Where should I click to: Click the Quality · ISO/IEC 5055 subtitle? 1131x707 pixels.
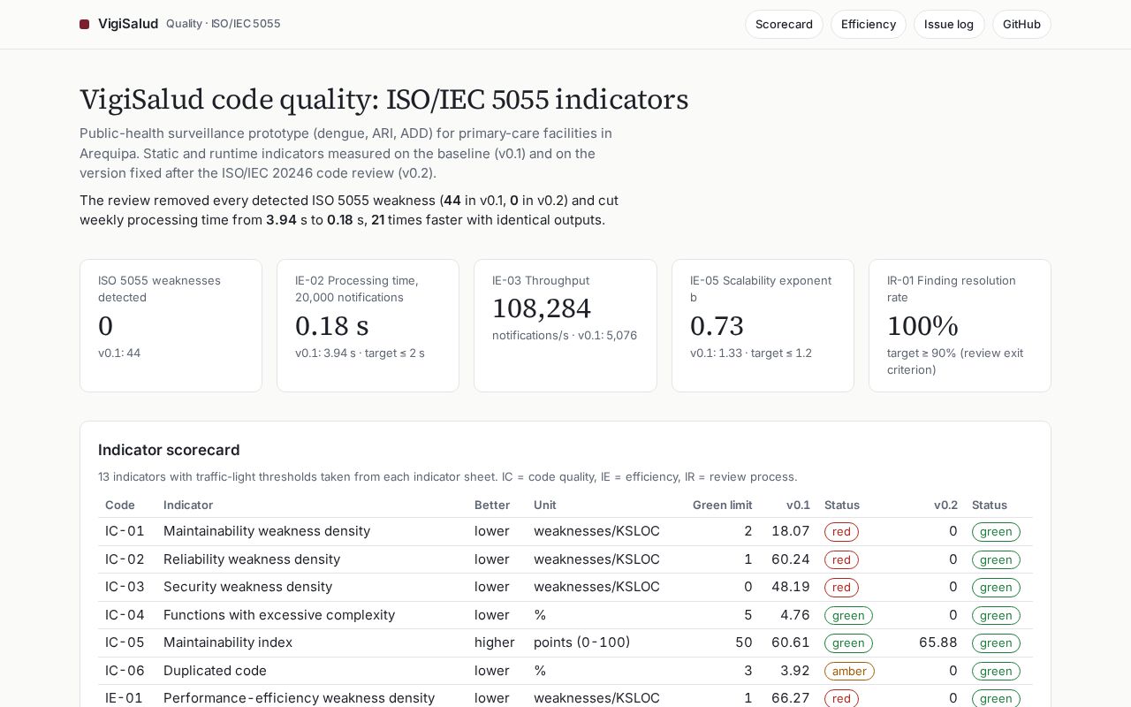[224, 24]
